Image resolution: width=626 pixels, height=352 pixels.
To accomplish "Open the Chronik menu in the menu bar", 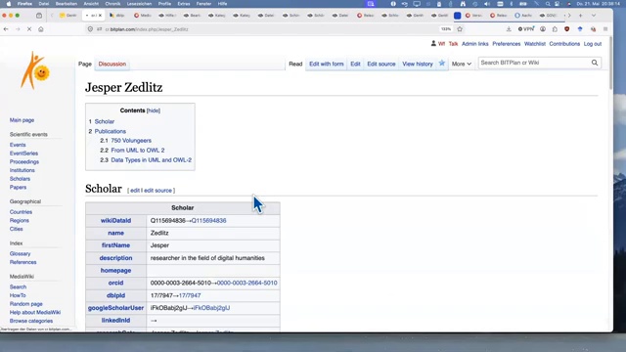I will pos(112,4).
